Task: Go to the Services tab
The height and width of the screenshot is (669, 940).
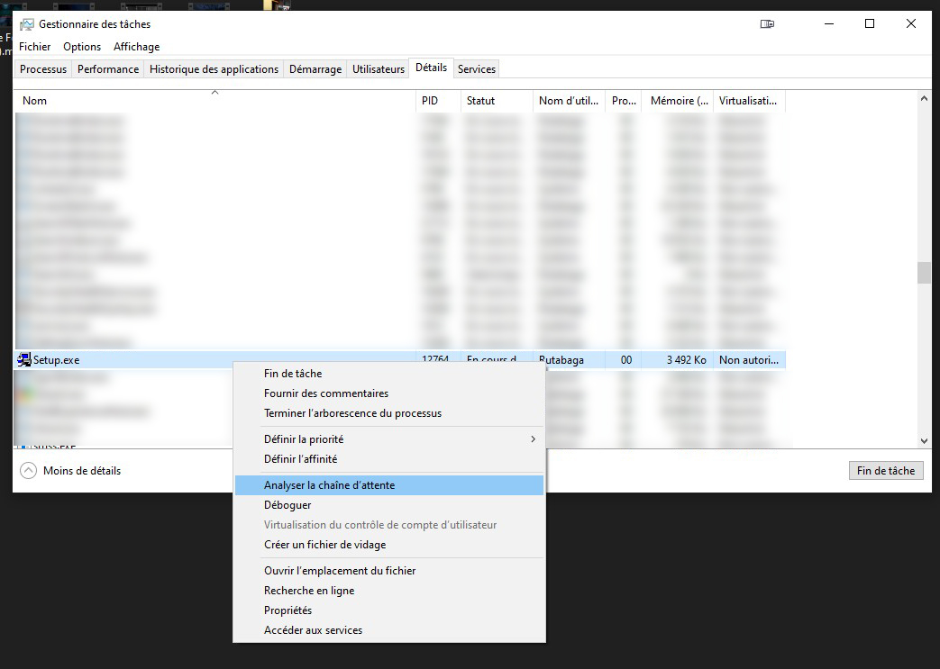Action: 476,69
